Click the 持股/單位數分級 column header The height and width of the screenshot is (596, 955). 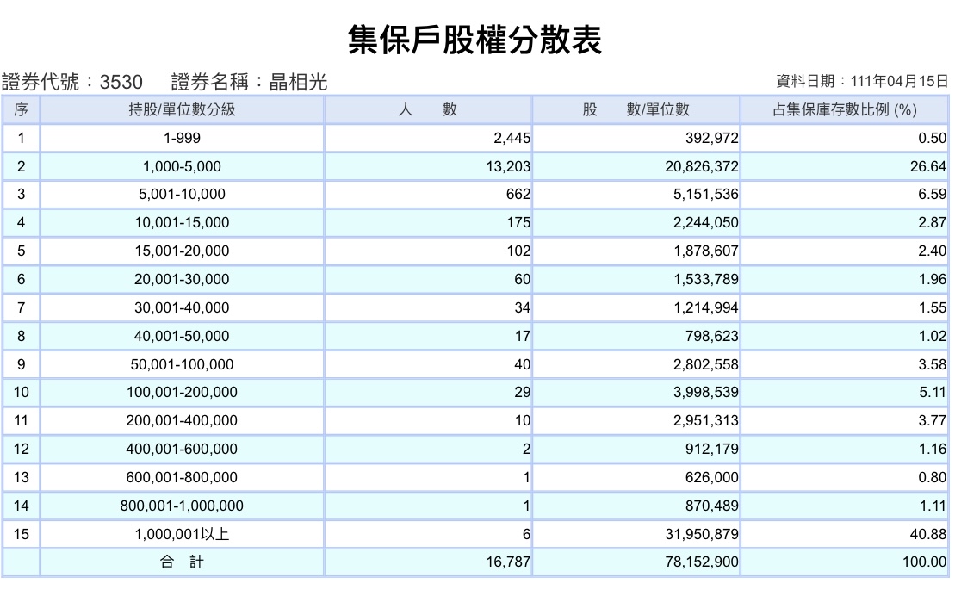182,109
